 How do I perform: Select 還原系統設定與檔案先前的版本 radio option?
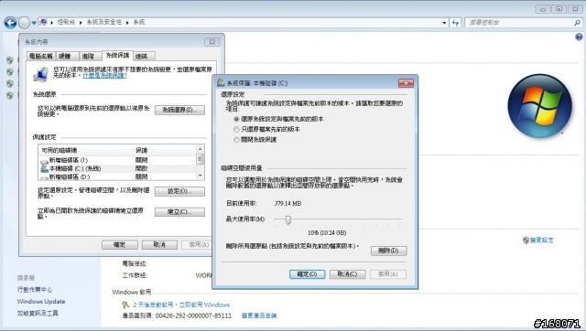(x=278, y=119)
